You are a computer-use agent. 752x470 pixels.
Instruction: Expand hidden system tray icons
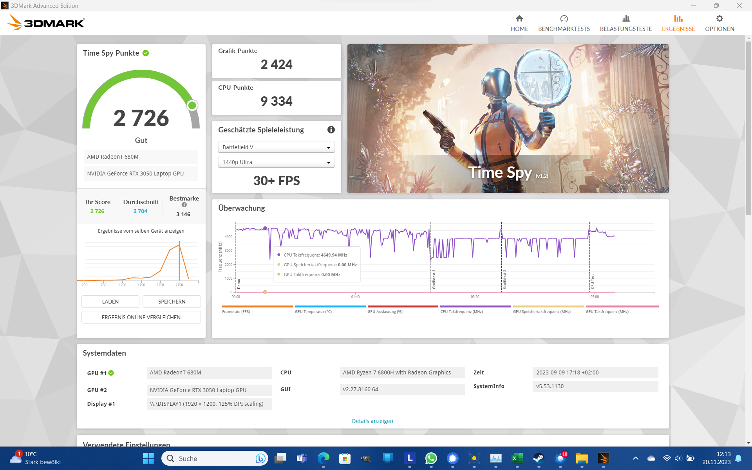[636, 458]
